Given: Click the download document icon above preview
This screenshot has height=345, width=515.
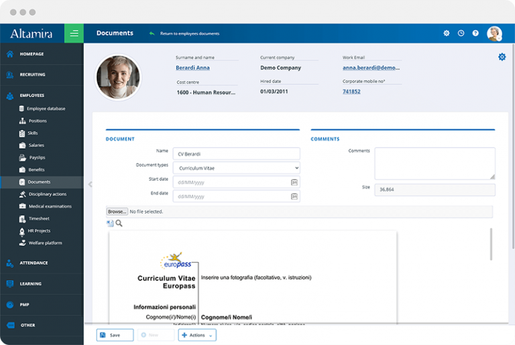Looking at the screenshot, I should 110,223.
